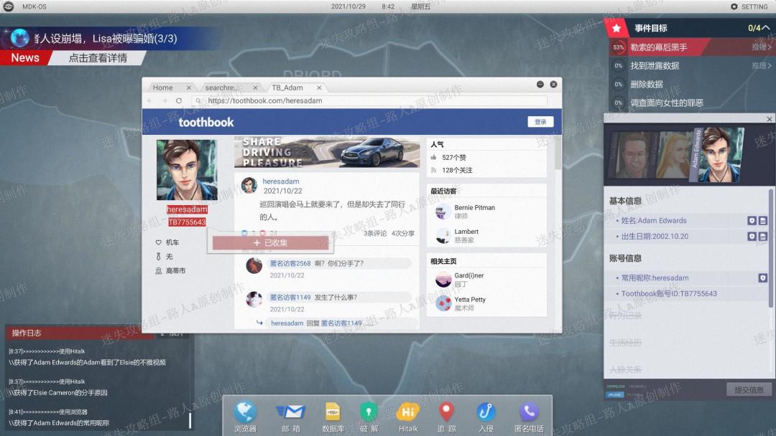
Task: Open the 追踪 location tracker
Action: (x=447, y=414)
